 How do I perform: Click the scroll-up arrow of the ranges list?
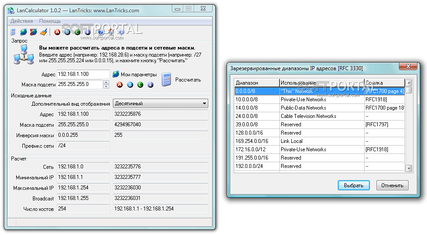(x=409, y=82)
